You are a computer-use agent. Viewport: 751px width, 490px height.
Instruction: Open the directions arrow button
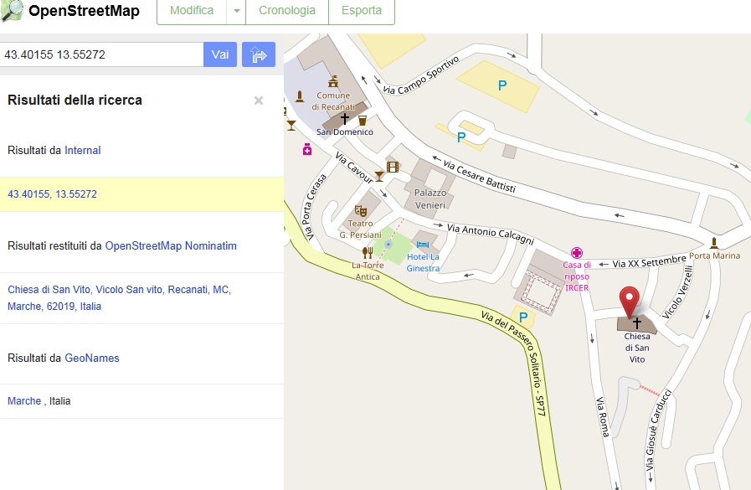click(259, 54)
